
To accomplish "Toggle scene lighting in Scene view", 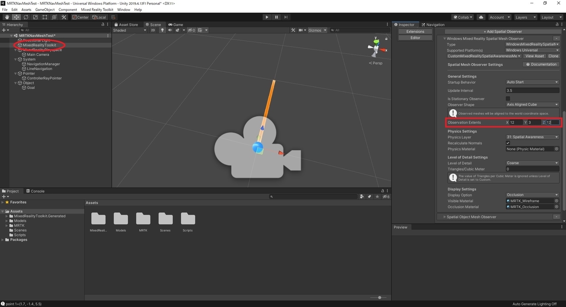I will click(x=163, y=30).
